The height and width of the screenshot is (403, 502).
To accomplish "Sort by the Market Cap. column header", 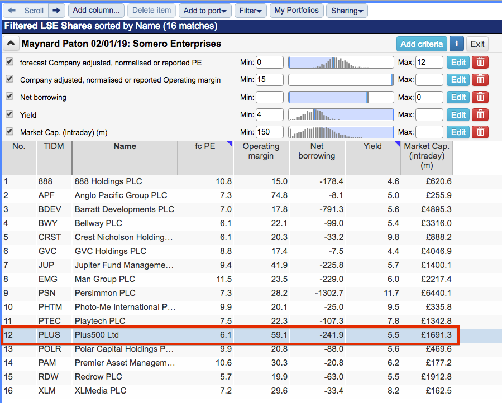I will pos(427,158).
